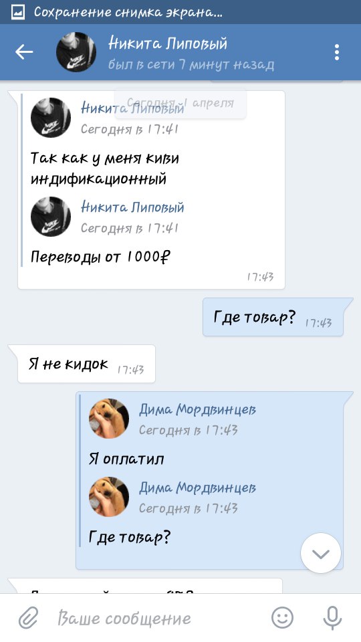This screenshot has height=642, width=361.
Task: Tap the microphone voice message icon
Action: (332, 618)
